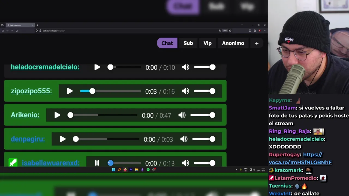Seek in isabellawuarenxd's audio progress bar
The height and width of the screenshot is (196, 349).
(124, 163)
